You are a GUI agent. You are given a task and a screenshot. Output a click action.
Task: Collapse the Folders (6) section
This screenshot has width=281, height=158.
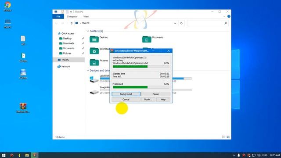(88, 31)
